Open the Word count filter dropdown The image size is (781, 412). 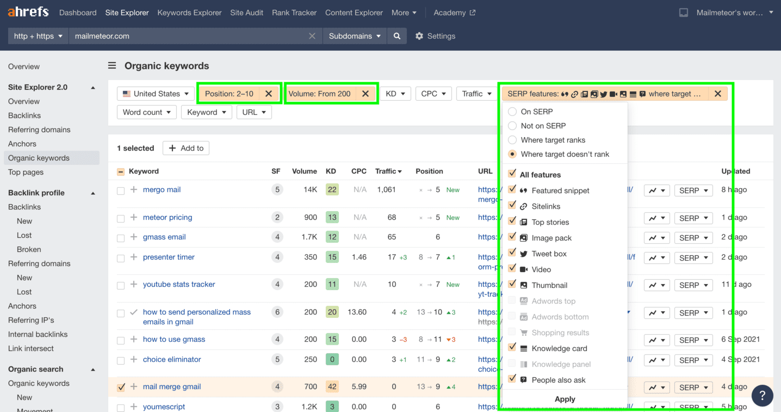click(147, 112)
